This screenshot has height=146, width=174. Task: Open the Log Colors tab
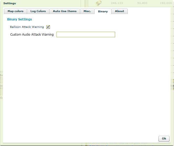(38, 11)
